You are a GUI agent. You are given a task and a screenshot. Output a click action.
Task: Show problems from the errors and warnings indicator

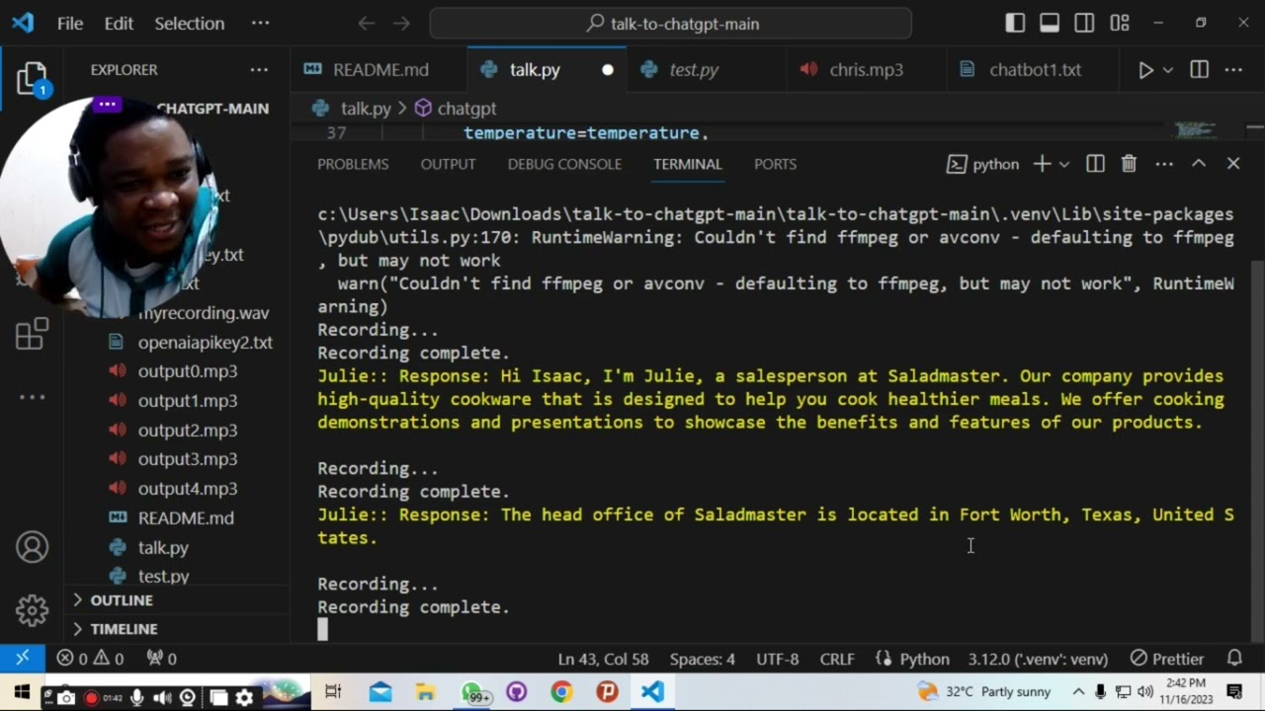(90, 659)
